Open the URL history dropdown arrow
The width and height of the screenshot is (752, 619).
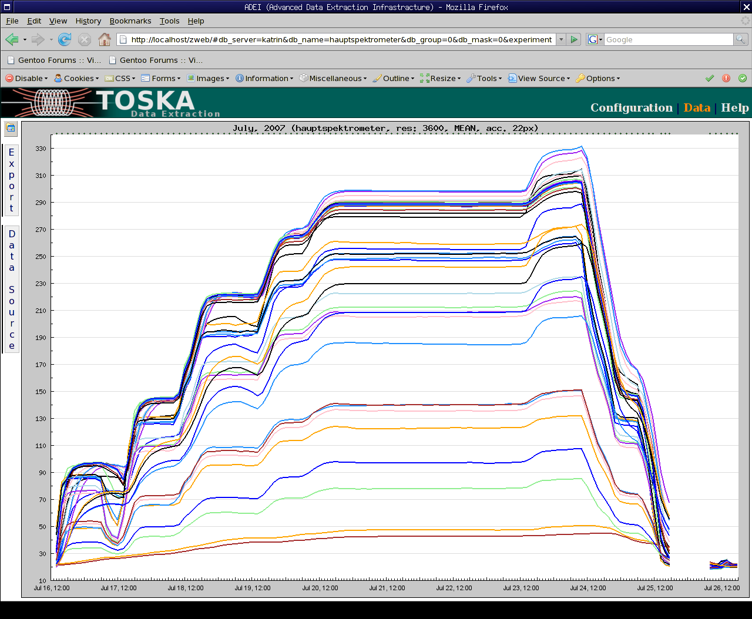(561, 39)
